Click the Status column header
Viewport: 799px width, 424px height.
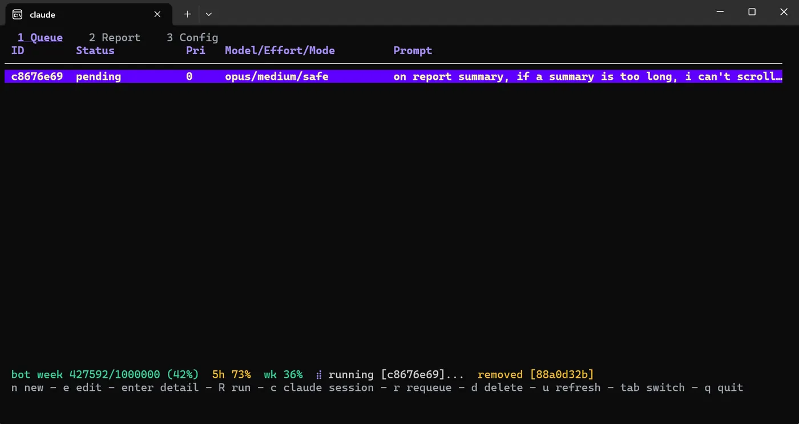[95, 51]
